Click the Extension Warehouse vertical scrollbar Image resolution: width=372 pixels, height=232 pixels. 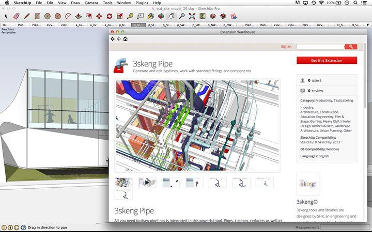tap(365, 76)
